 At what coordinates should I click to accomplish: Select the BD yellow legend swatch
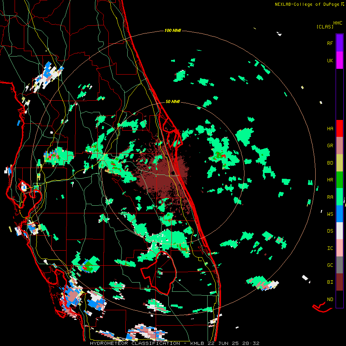click(339, 163)
